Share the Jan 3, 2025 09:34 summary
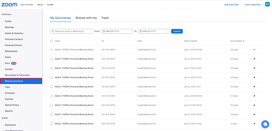 (x=254, y=114)
